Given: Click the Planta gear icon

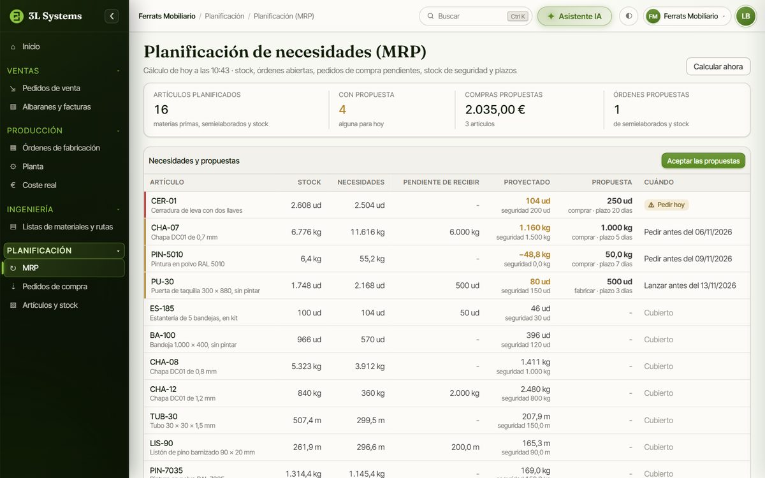Looking at the screenshot, I should click(x=13, y=166).
